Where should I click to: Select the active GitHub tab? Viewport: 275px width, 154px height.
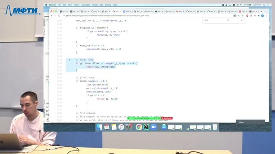pyautogui.click(x=116, y=12)
